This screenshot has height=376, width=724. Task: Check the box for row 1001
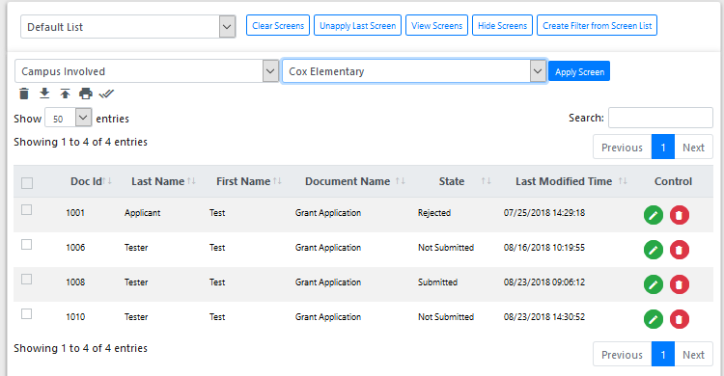[x=27, y=210]
